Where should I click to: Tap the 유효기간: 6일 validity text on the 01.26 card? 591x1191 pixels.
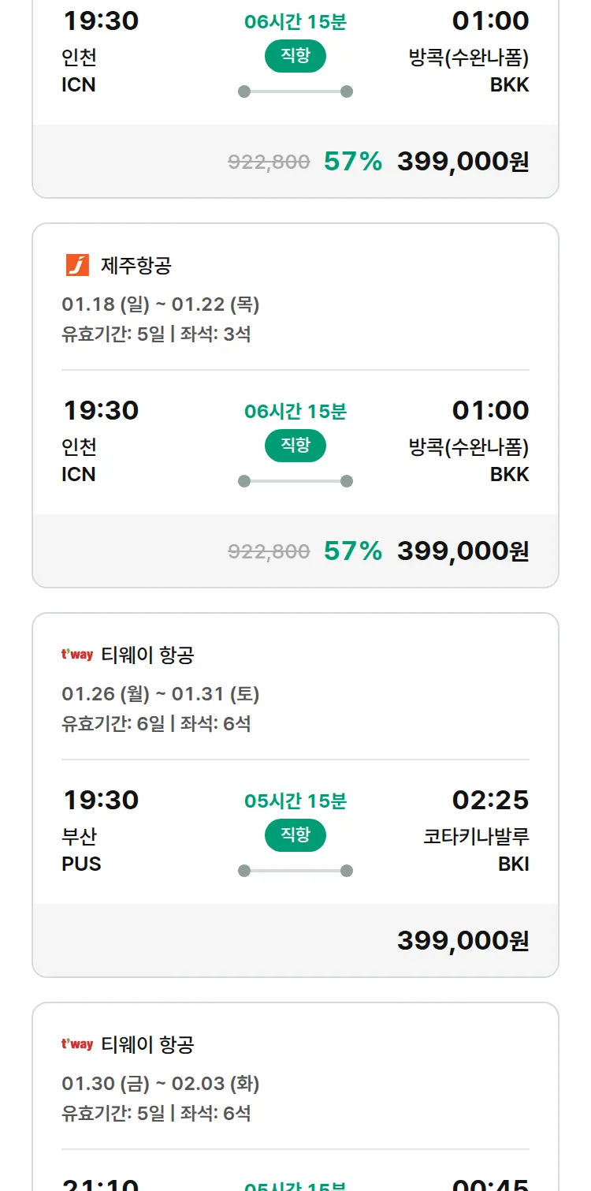pos(113,723)
